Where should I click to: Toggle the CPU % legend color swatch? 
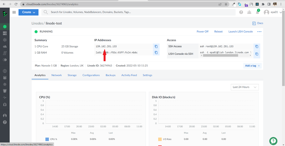[x=47, y=139]
